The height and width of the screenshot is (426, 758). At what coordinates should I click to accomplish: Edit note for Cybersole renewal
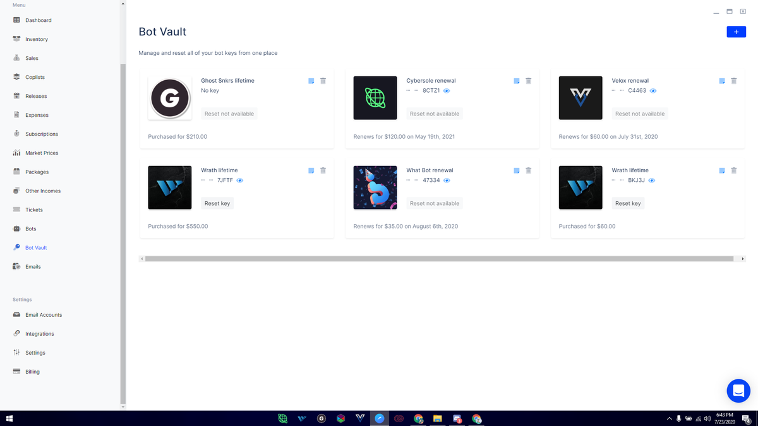(x=517, y=81)
